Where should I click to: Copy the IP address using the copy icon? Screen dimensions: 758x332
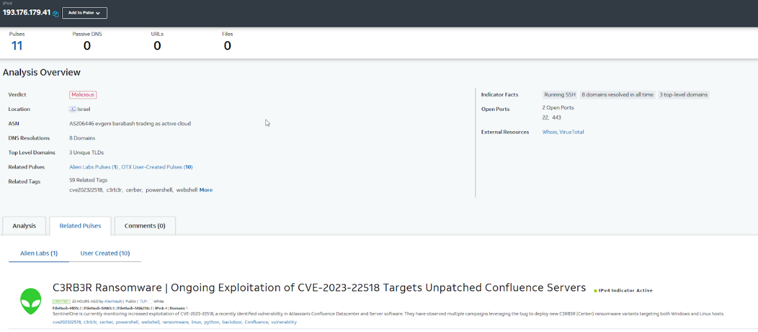[56, 13]
